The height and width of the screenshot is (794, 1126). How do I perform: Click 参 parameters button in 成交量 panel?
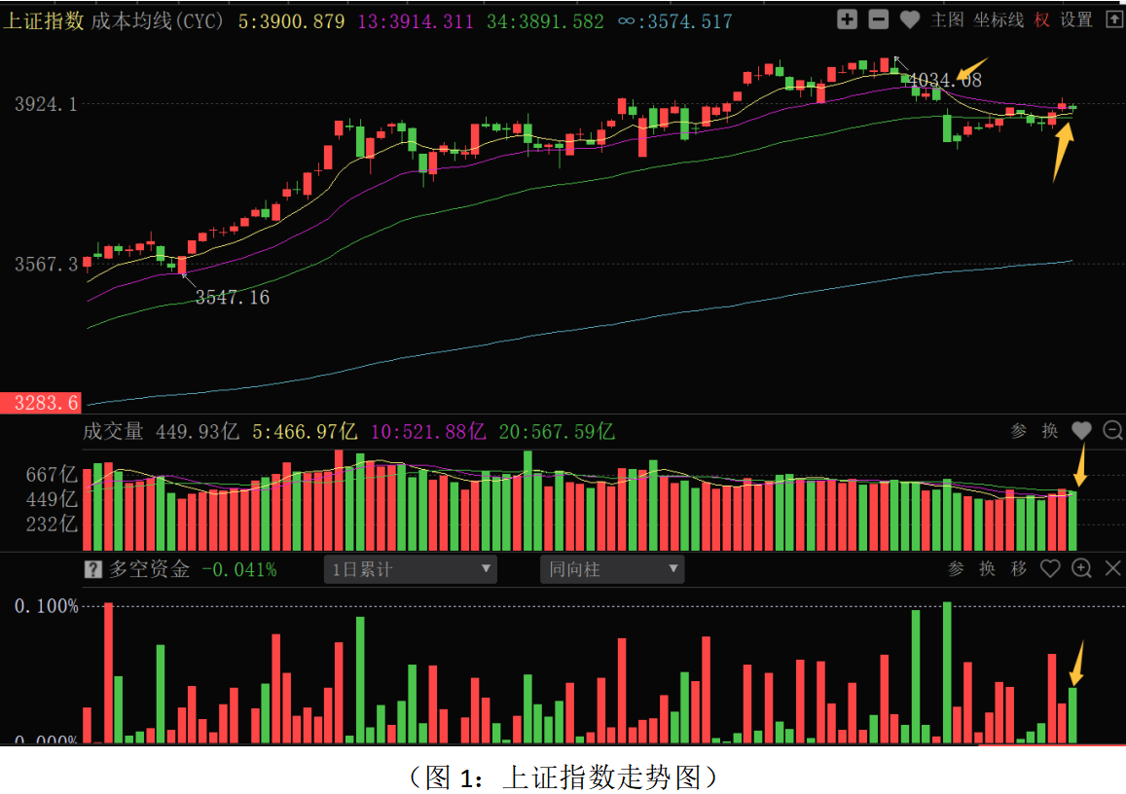1019,431
